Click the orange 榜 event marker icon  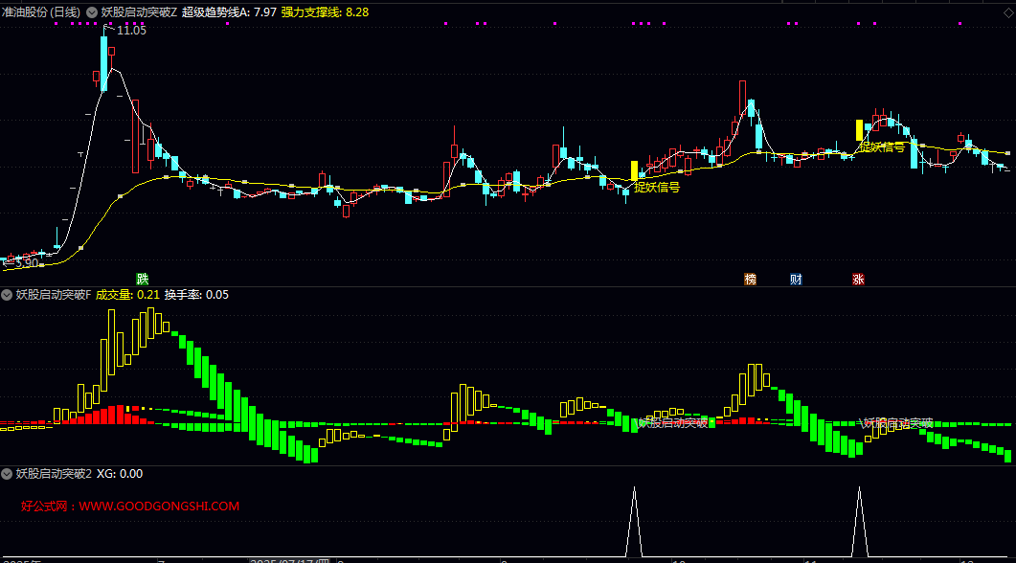pyautogui.click(x=750, y=280)
